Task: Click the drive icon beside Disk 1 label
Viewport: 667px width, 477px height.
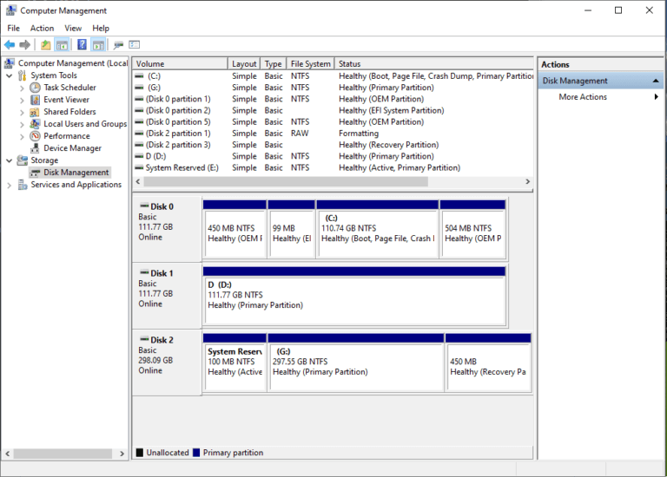Action: [x=145, y=272]
